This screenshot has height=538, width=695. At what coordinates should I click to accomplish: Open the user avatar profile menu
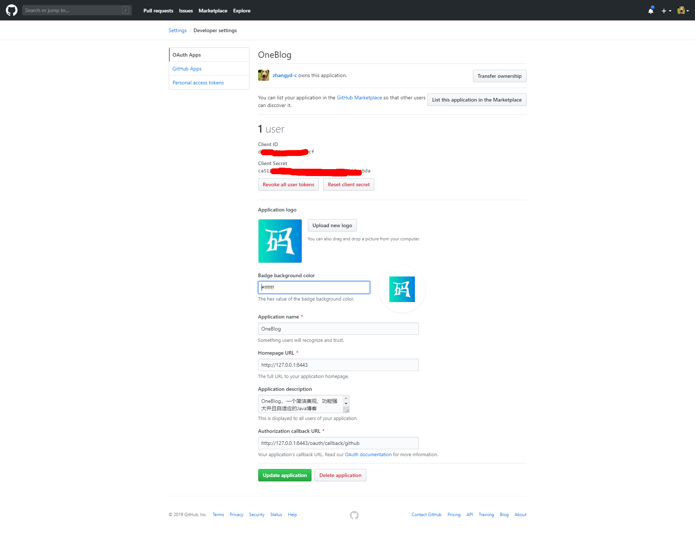coord(683,11)
